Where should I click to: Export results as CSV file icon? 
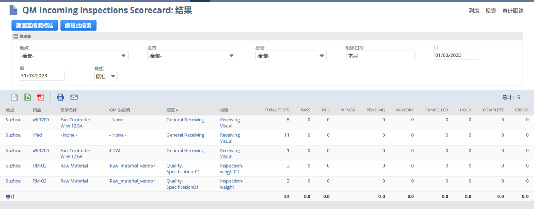[x=14, y=98]
